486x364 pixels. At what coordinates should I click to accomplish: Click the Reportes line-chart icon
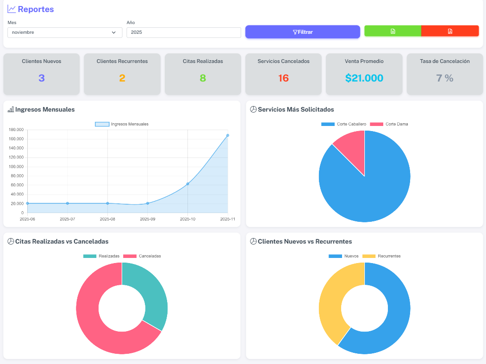(12, 9)
